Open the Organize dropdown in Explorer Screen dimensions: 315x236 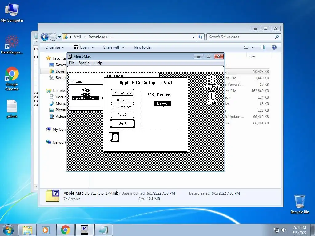[x=55, y=47]
